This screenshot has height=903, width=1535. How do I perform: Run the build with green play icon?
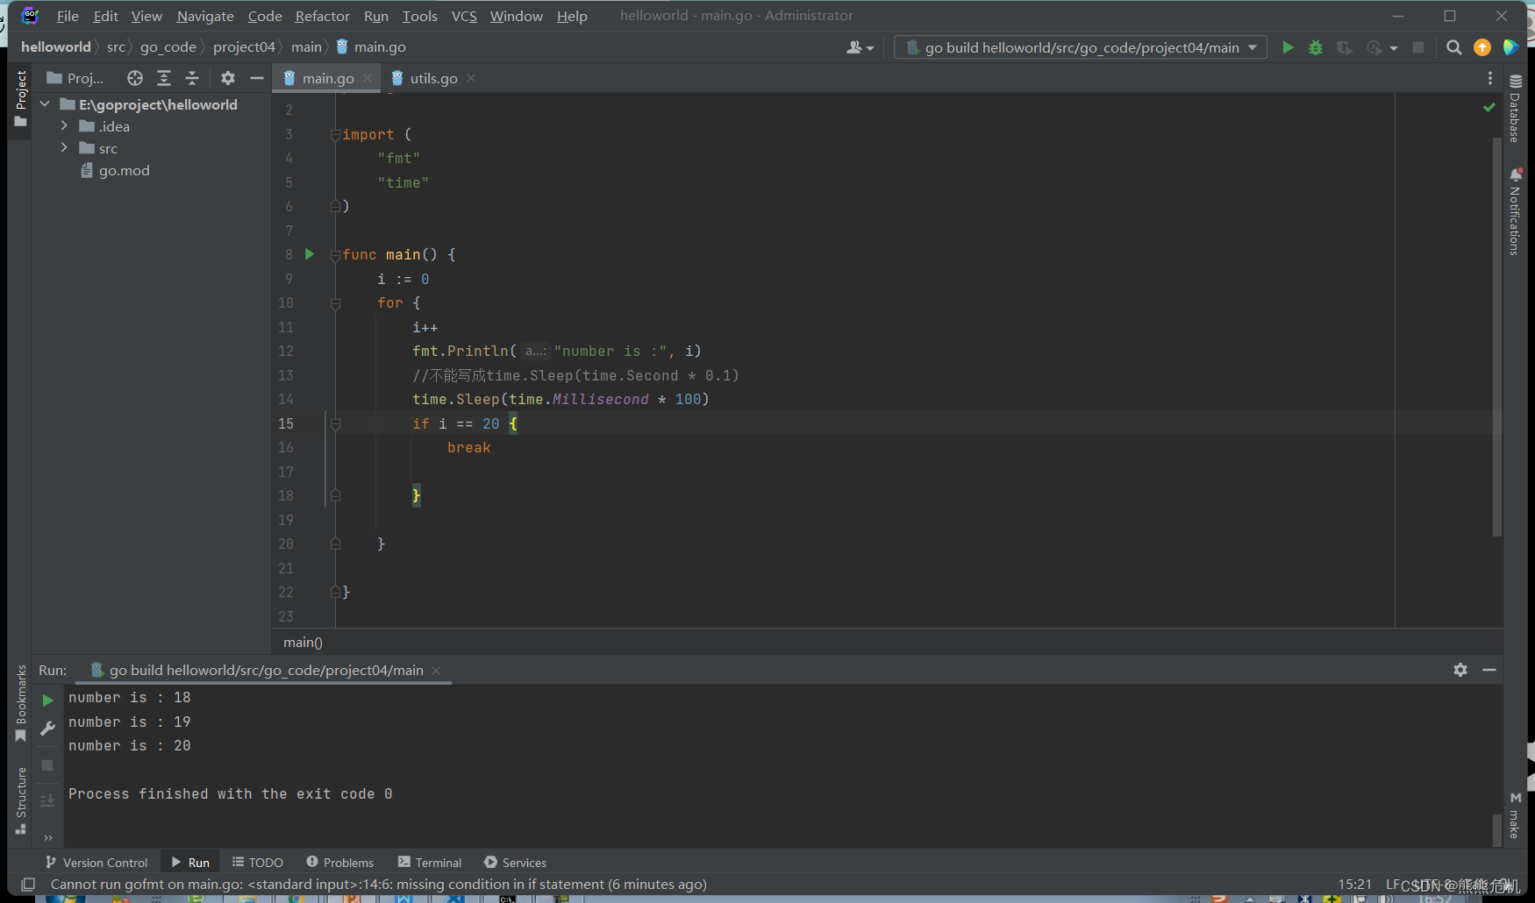[1288, 47]
